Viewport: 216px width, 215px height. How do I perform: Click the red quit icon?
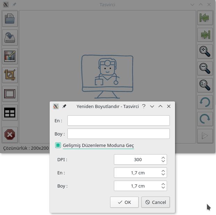tap(10, 134)
